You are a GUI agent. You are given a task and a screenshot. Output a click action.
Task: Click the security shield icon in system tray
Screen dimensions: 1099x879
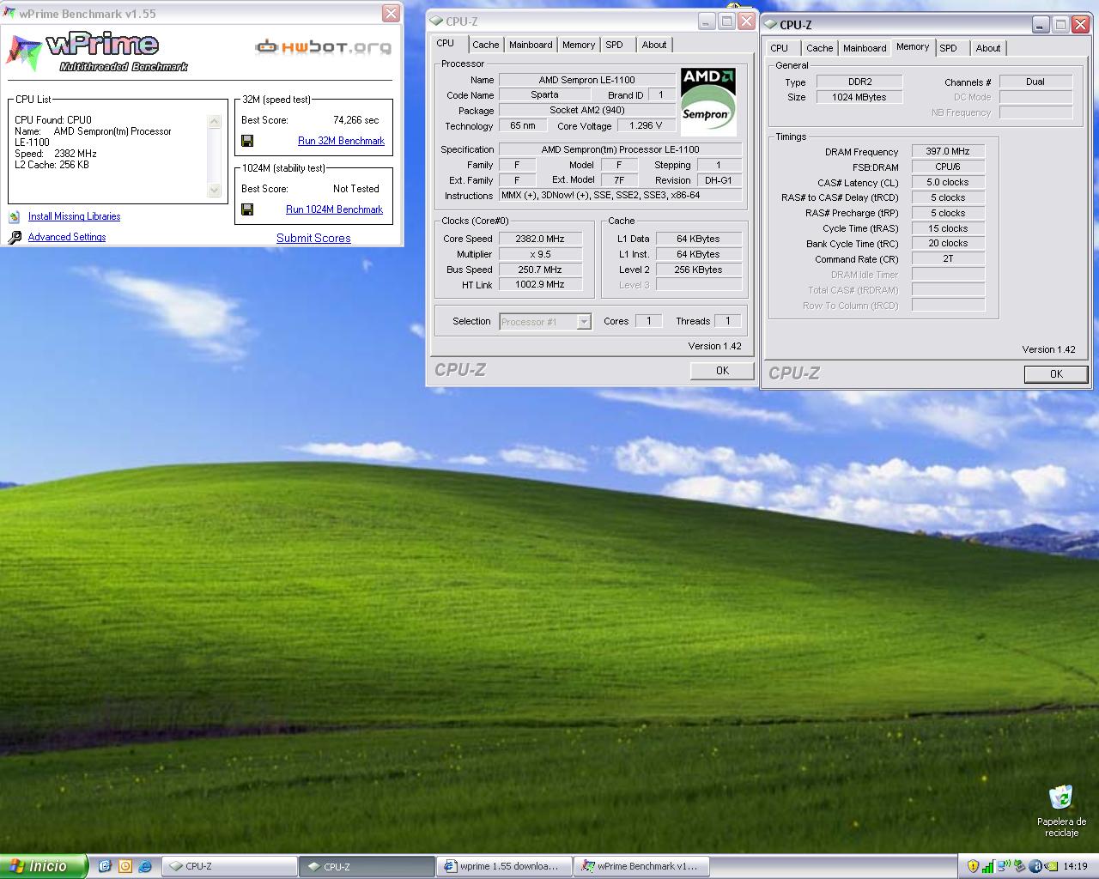click(973, 866)
